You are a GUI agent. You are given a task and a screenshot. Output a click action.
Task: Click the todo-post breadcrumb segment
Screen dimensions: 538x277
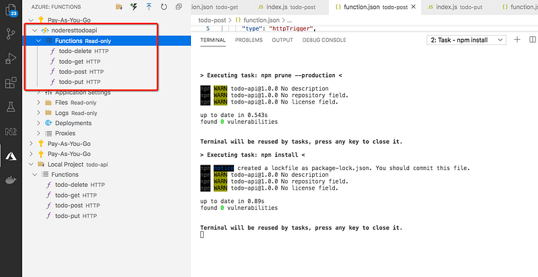tap(212, 20)
